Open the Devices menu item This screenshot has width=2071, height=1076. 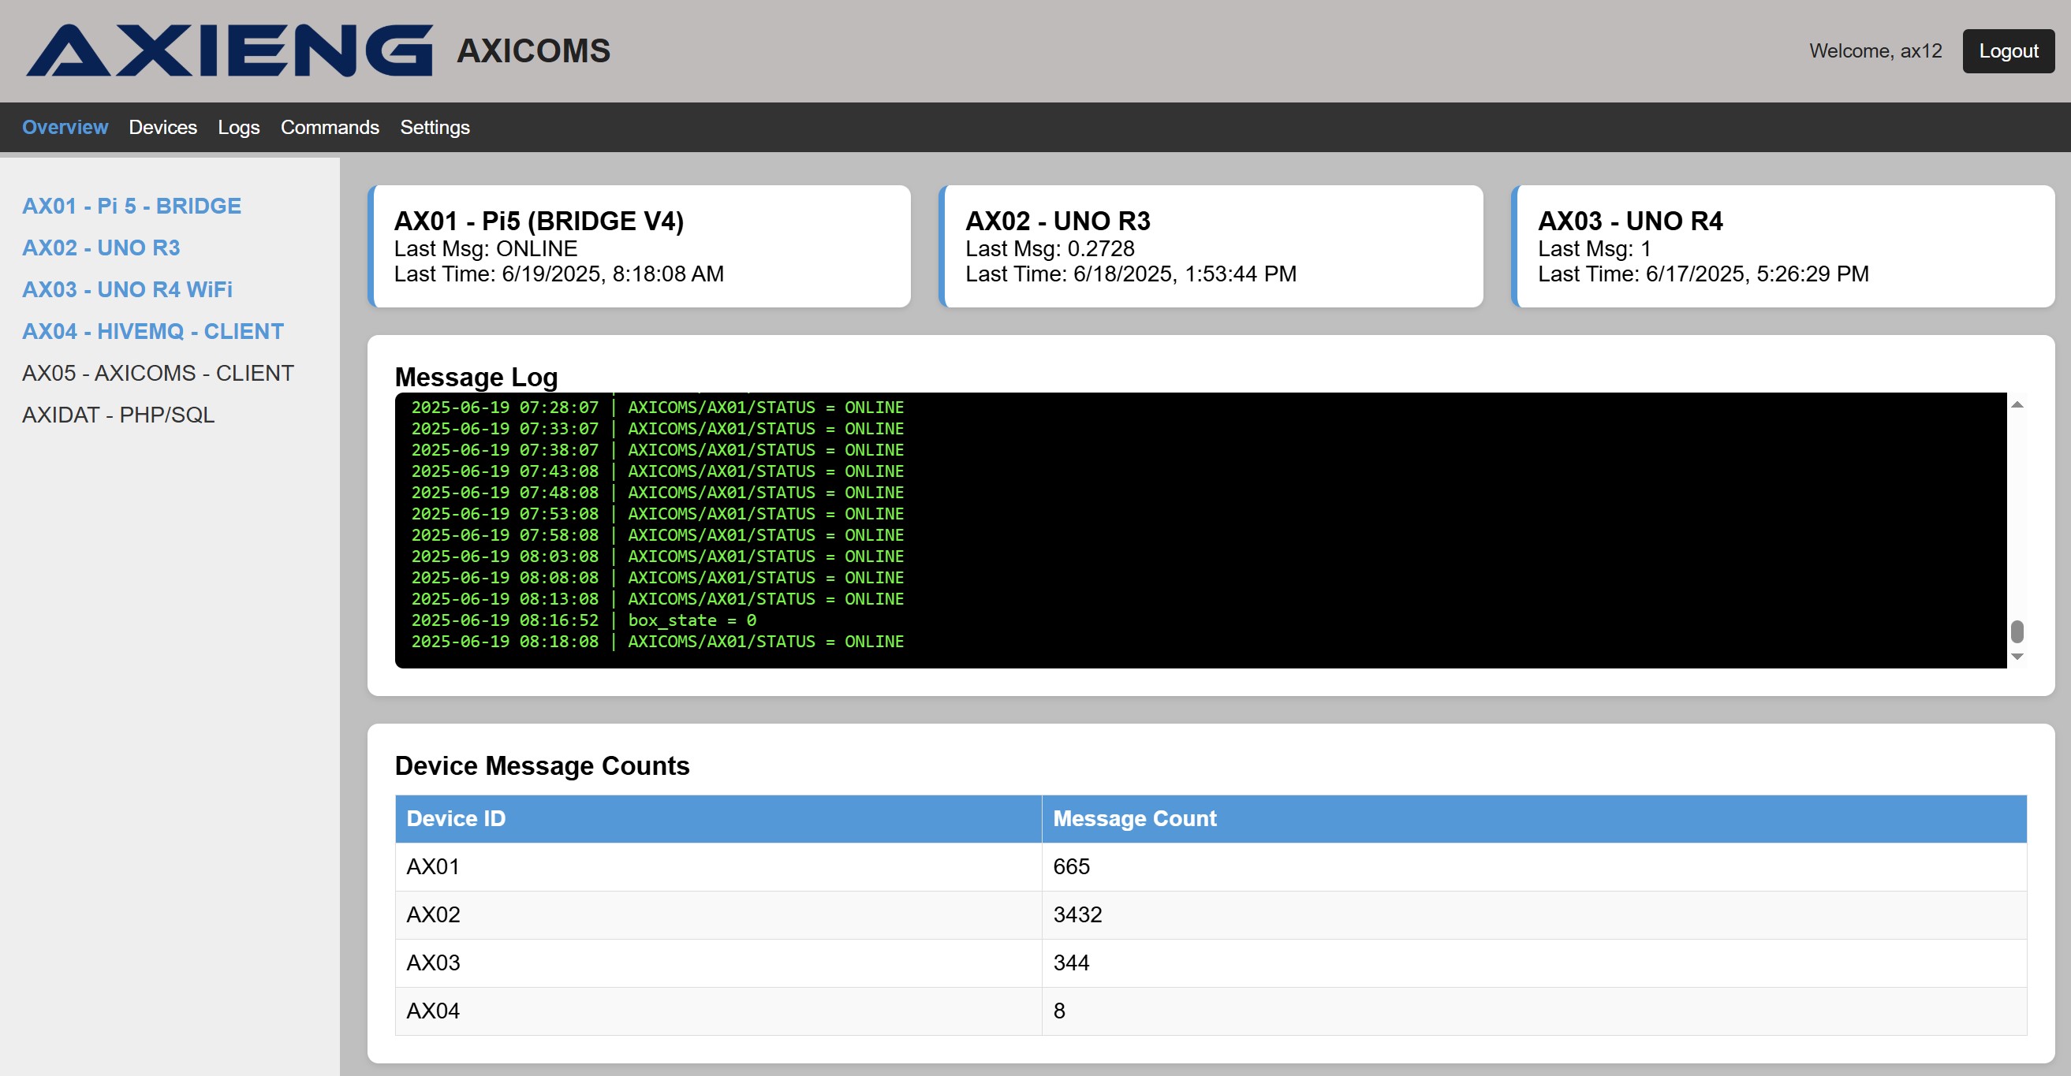[x=163, y=127]
